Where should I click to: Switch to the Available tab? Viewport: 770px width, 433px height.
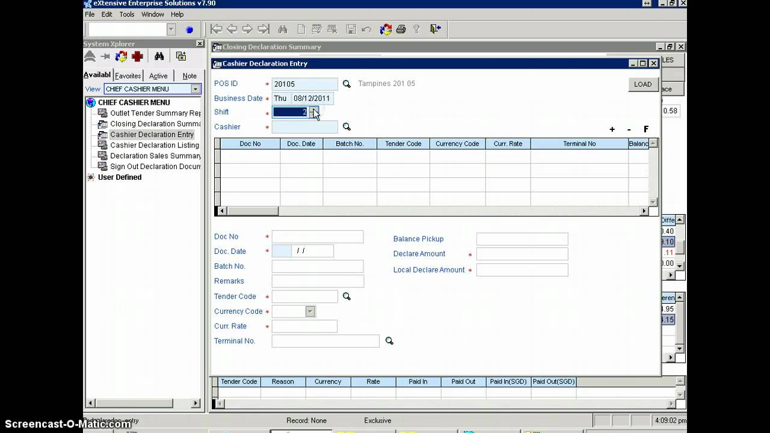click(x=97, y=75)
